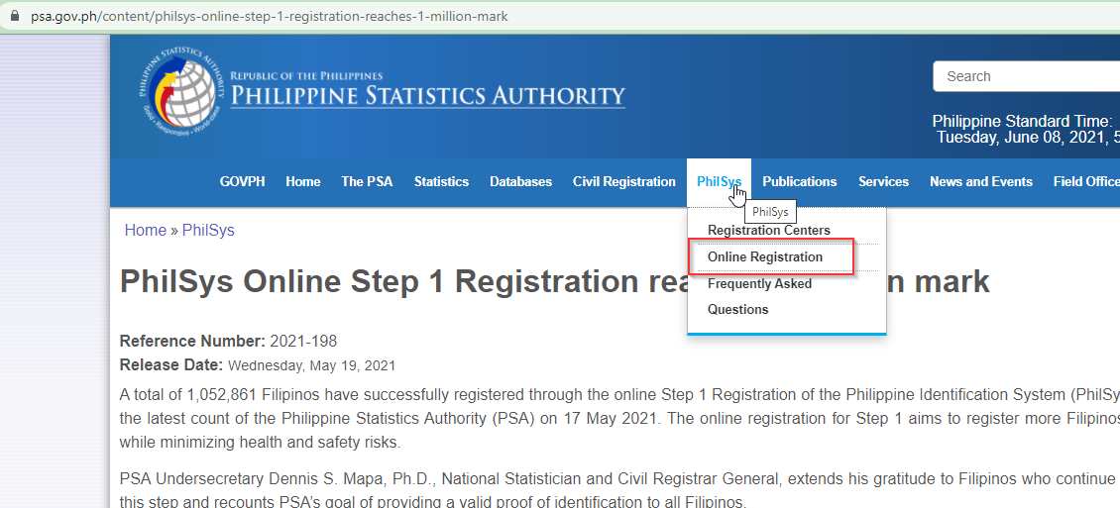
Task: Click the PhilSys navigation menu
Action: point(720,182)
